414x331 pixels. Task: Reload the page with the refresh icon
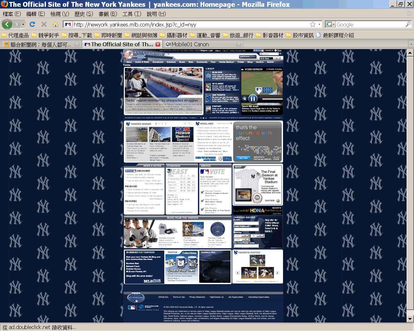(x=32, y=24)
